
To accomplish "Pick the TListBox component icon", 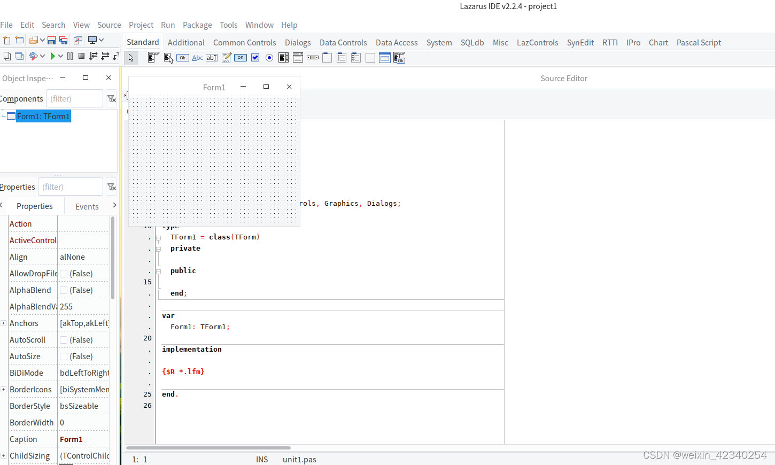I will click(x=284, y=58).
